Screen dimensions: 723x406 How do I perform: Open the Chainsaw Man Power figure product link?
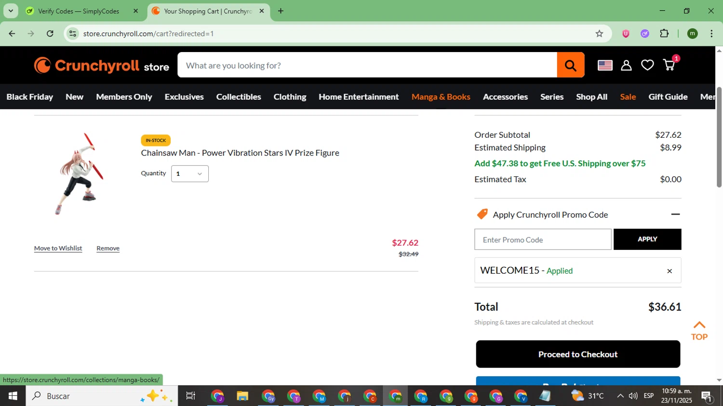(240, 153)
